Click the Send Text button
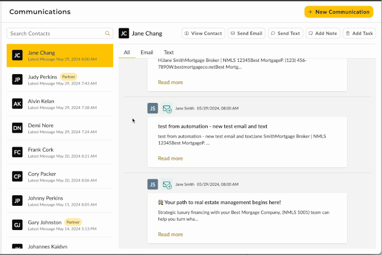 285,33
